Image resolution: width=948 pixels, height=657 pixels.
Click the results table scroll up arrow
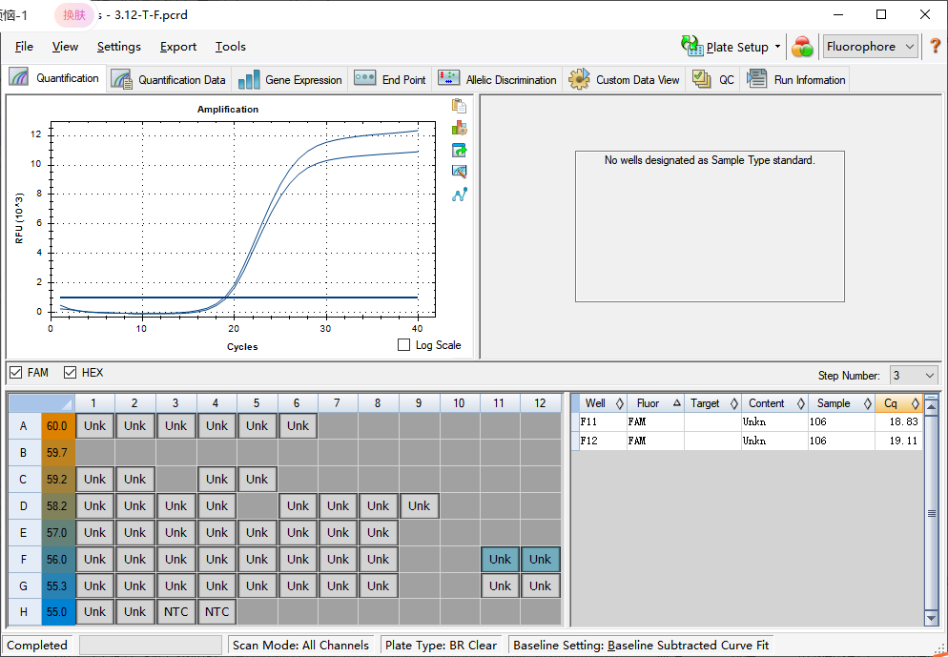(931, 407)
